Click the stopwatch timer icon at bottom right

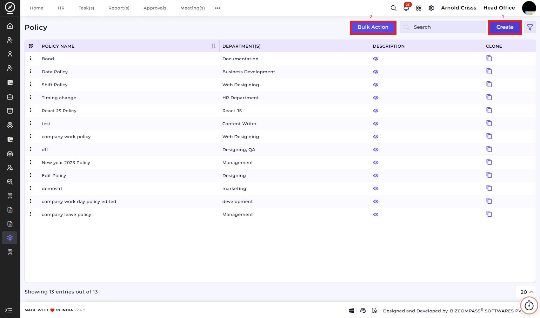click(529, 306)
